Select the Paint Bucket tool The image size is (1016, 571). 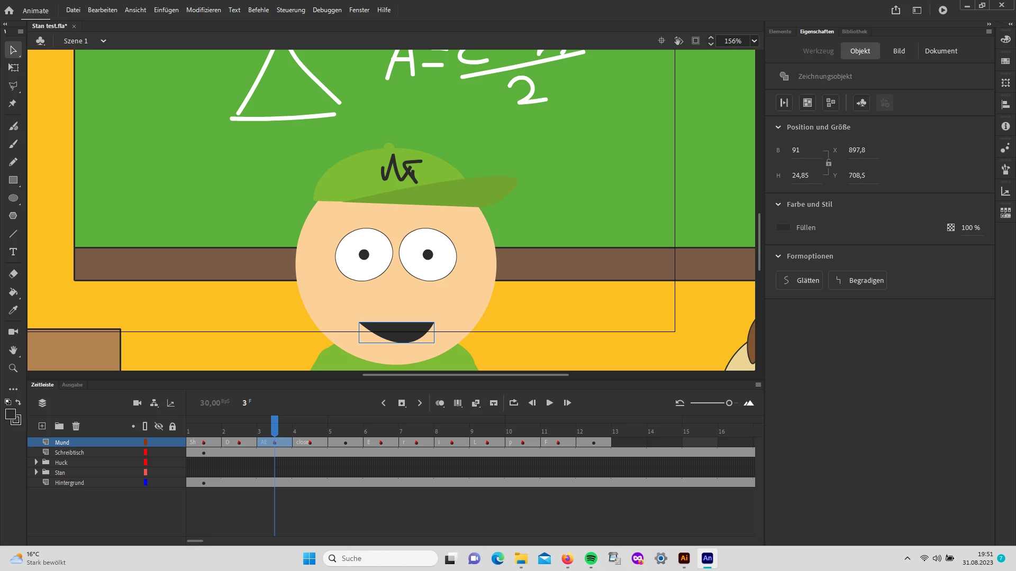(13, 292)
